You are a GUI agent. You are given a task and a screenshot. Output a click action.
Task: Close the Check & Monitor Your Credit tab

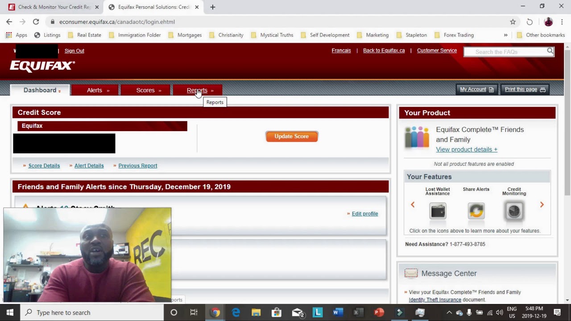pyautogui.click(x=97, y=7)
